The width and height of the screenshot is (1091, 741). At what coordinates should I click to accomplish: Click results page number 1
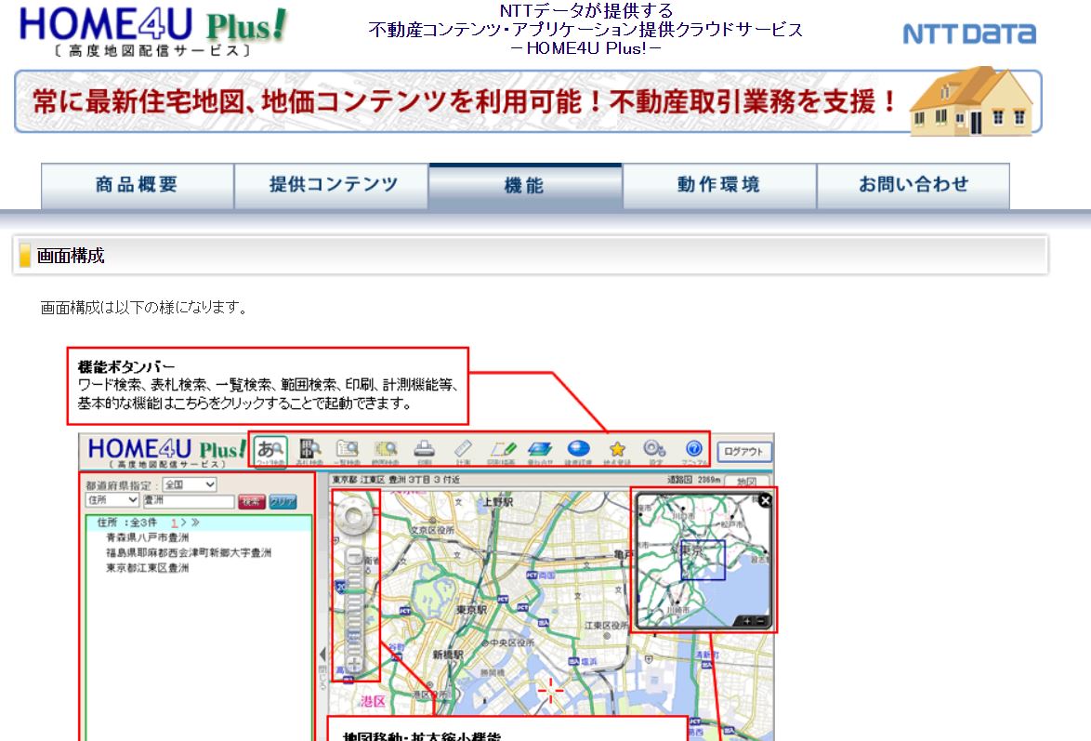(174, 523)
